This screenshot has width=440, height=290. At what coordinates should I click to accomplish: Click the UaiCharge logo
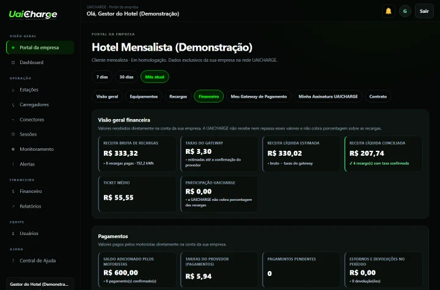coord(33,14)
